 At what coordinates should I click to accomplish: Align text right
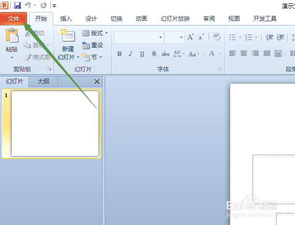click(255, 53)
